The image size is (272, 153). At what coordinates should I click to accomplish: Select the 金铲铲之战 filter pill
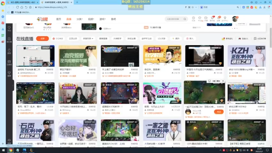147,38
